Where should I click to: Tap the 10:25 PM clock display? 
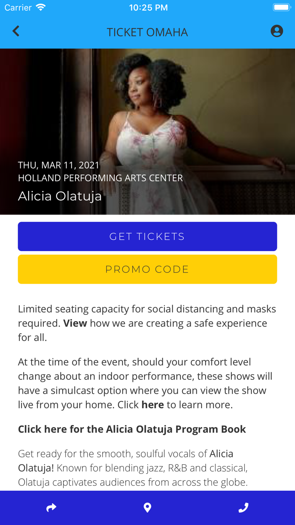pos(148,7)
